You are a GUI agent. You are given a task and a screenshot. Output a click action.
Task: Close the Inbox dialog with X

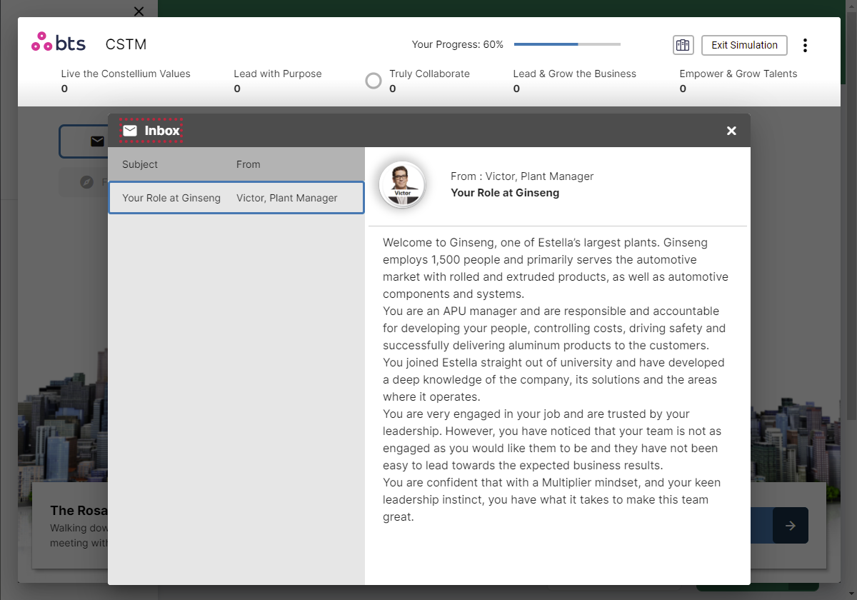coord(731,131)
